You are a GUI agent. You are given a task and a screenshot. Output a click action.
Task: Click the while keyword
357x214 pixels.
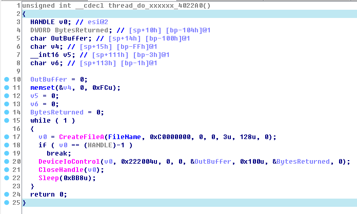tap(41, 121)
